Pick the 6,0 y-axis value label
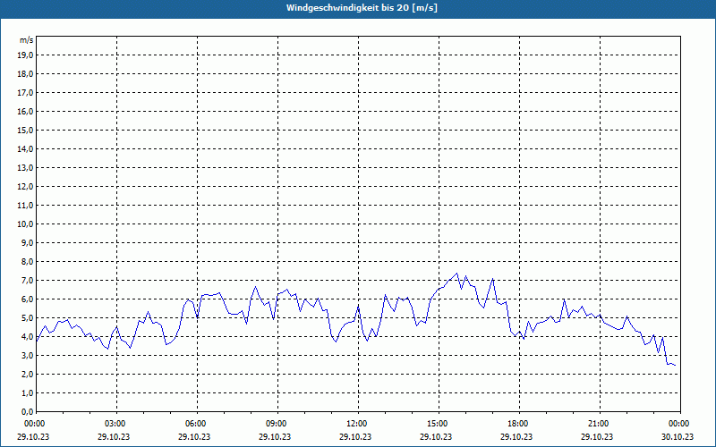The height and width of the screenshot is (447, 716). [x=28, y=299]
